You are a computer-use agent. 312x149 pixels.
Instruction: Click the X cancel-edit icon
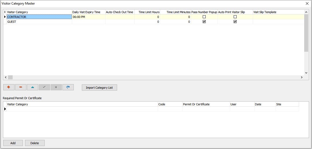tap(56, 87)
